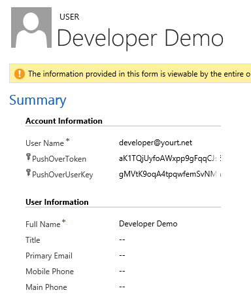Click the User Name field label
Image resolution: width=251 pixels, height=301 pixels.
pos(44,143)
